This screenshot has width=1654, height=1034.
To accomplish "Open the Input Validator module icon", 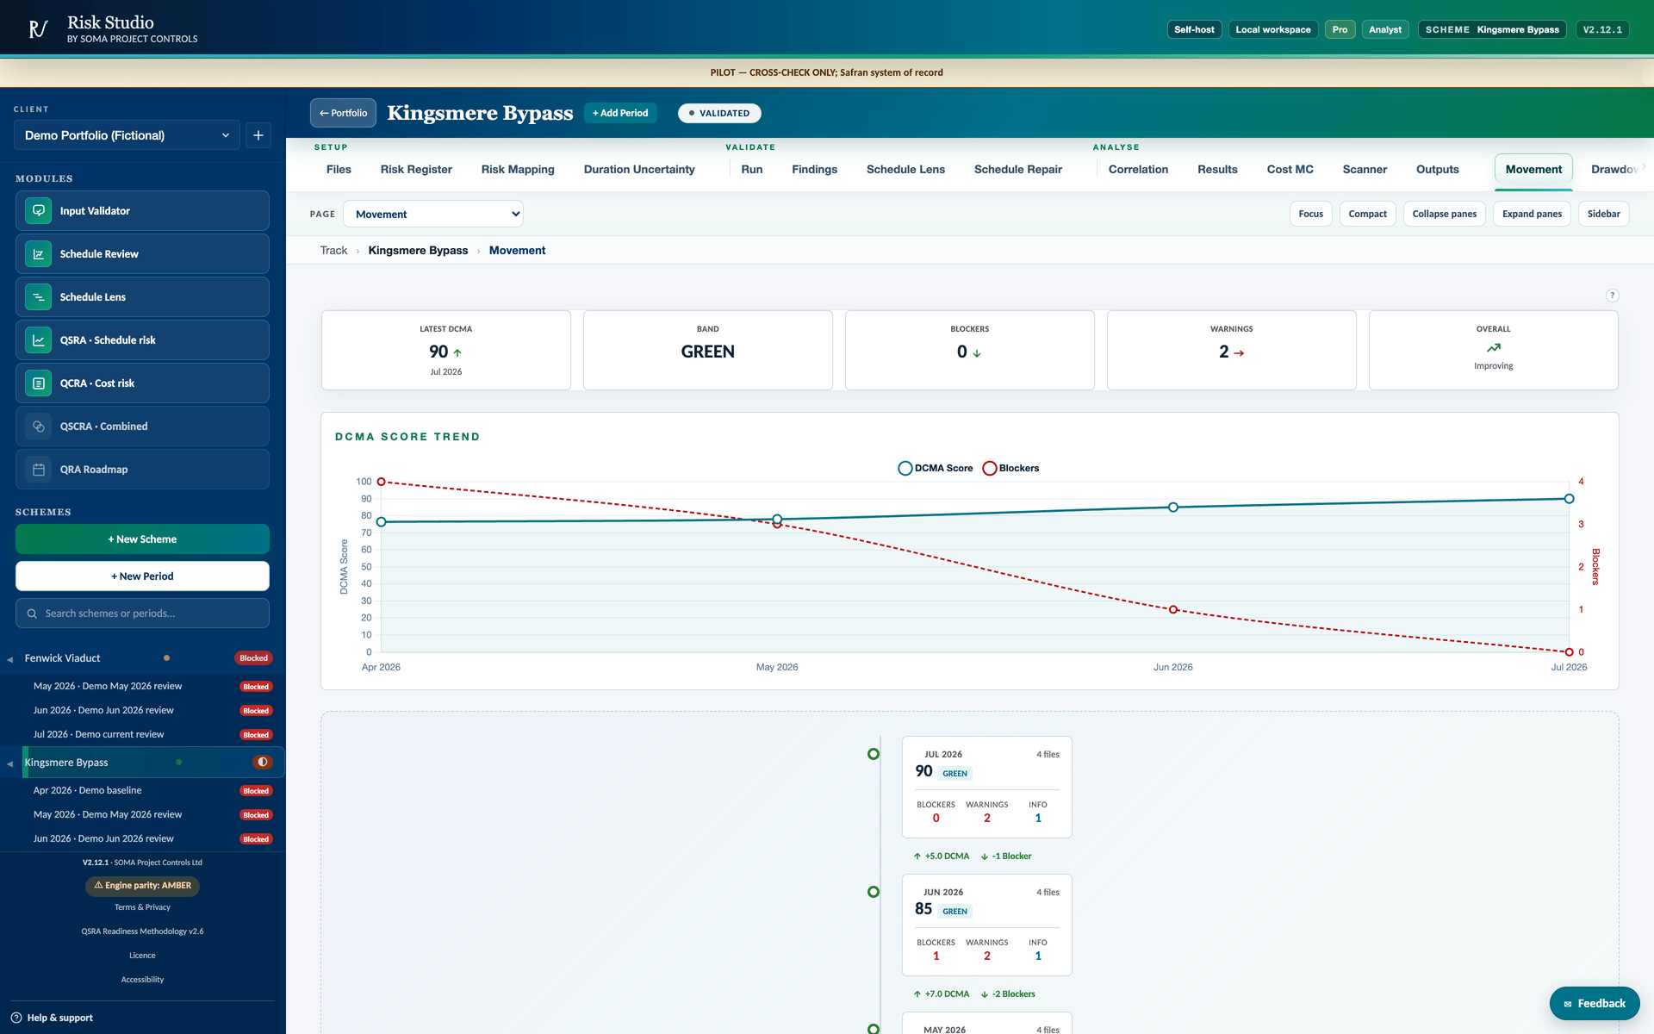I will [39, 211].
